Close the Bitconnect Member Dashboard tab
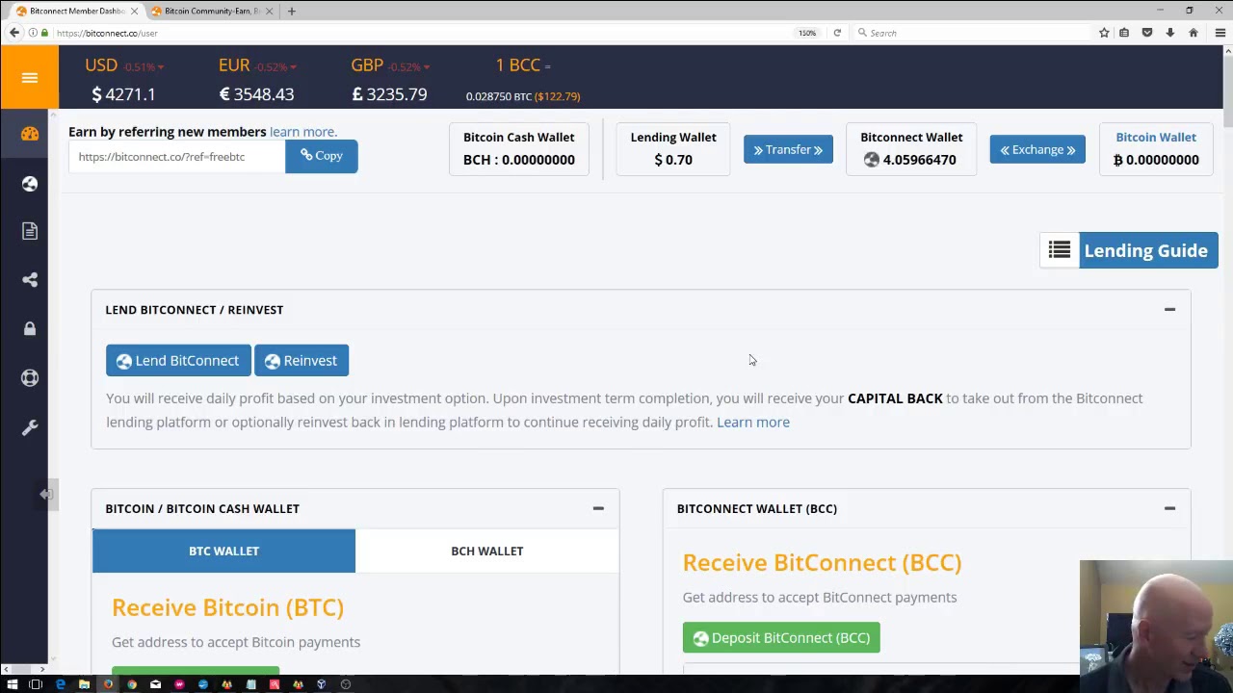Screen dimensions: 1233x693 click(135, 11)
